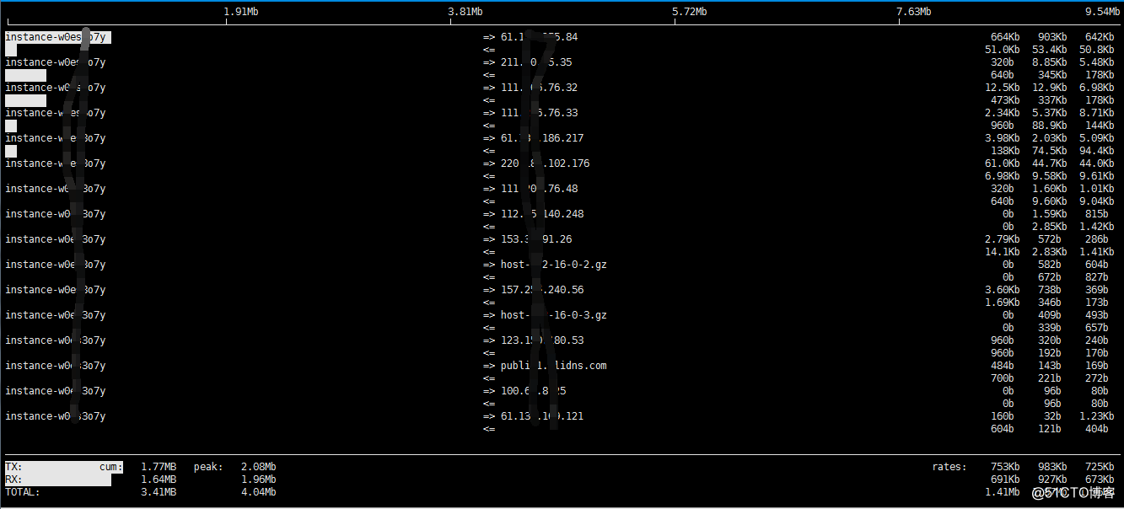
Task: Click the 1.23Kb rate value
Action: [1096, 416]
